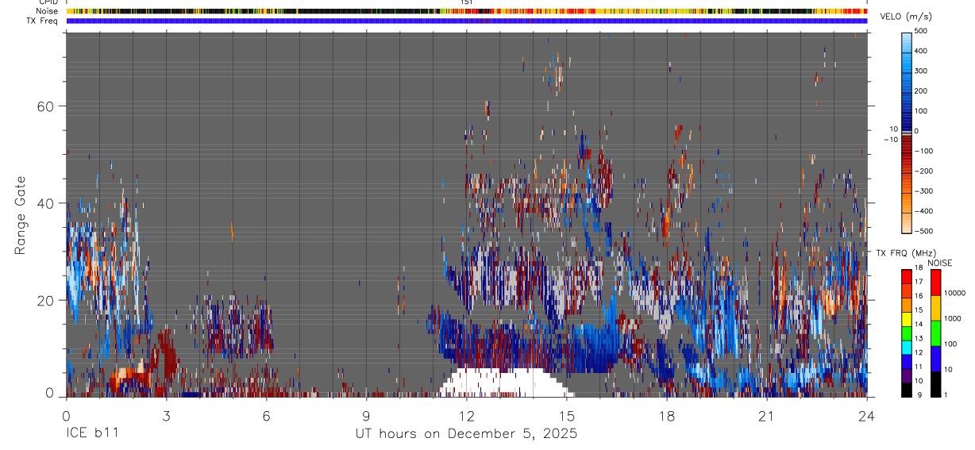Image resolution: width=975 pixels, height=450 pixels.
Task: Click the red 17-18 MHz TX FRQ swatch
Action: [907, 275]
